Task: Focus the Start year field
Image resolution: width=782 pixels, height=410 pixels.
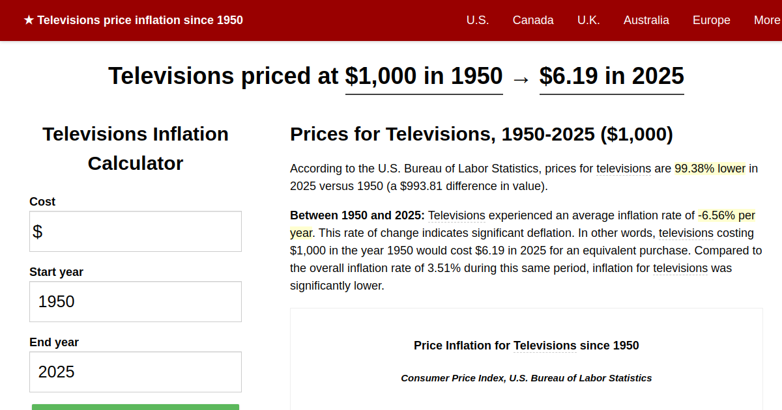Action: [136, 301]
